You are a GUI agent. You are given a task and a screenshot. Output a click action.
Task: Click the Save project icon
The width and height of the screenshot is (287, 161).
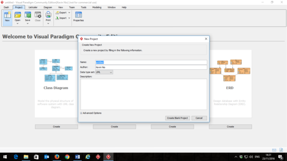28,15
